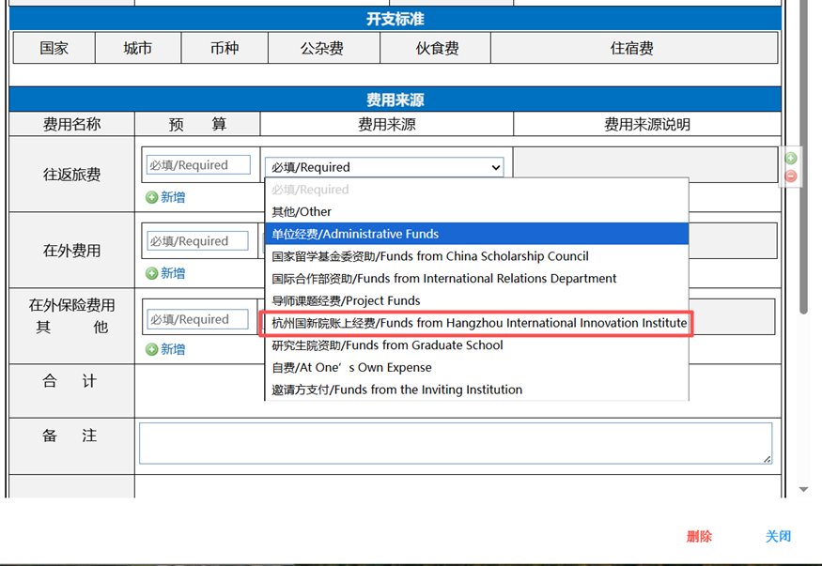Select 其他/Other from the dropdown list
Viewport: 822px width, 566px height.
302,212
